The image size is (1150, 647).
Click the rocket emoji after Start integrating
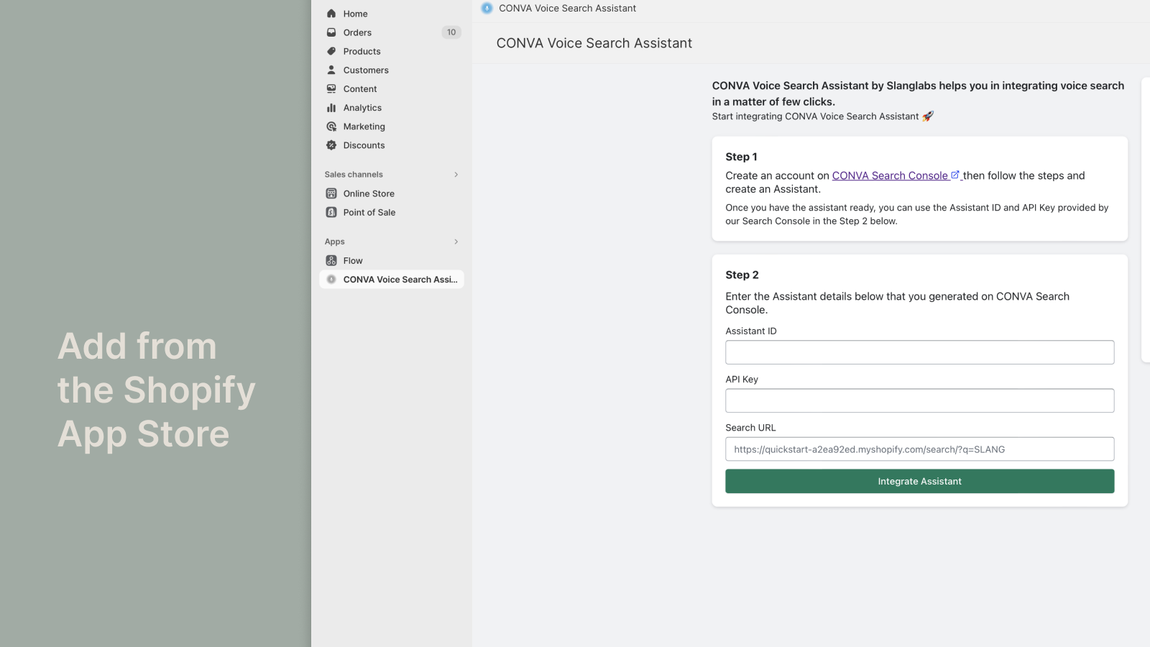click(928, 116)
